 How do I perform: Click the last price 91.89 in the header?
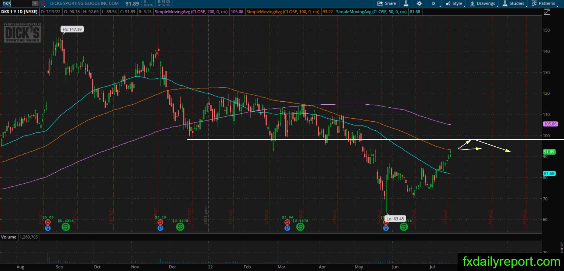click(x=132, y=4)
